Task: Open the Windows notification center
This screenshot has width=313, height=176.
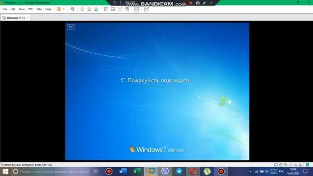Action: click(305, 172)
